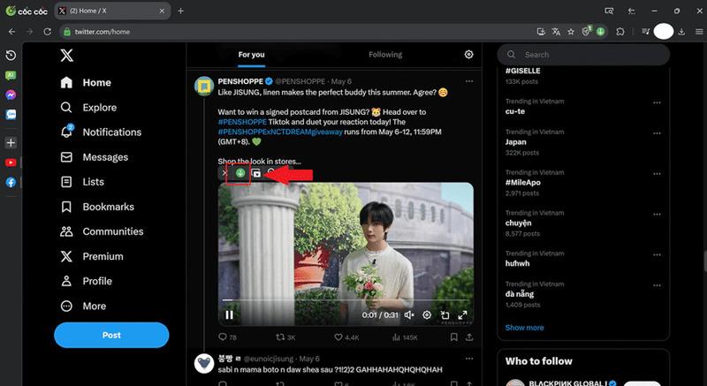The image size is (707, 386).
Task: Open browser history in Cốc Cốc side panel
Action: pyautogui.click(x=11, y=56)
